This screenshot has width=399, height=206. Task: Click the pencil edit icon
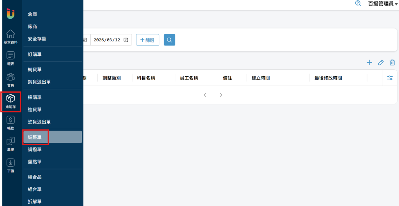[381, 63]
